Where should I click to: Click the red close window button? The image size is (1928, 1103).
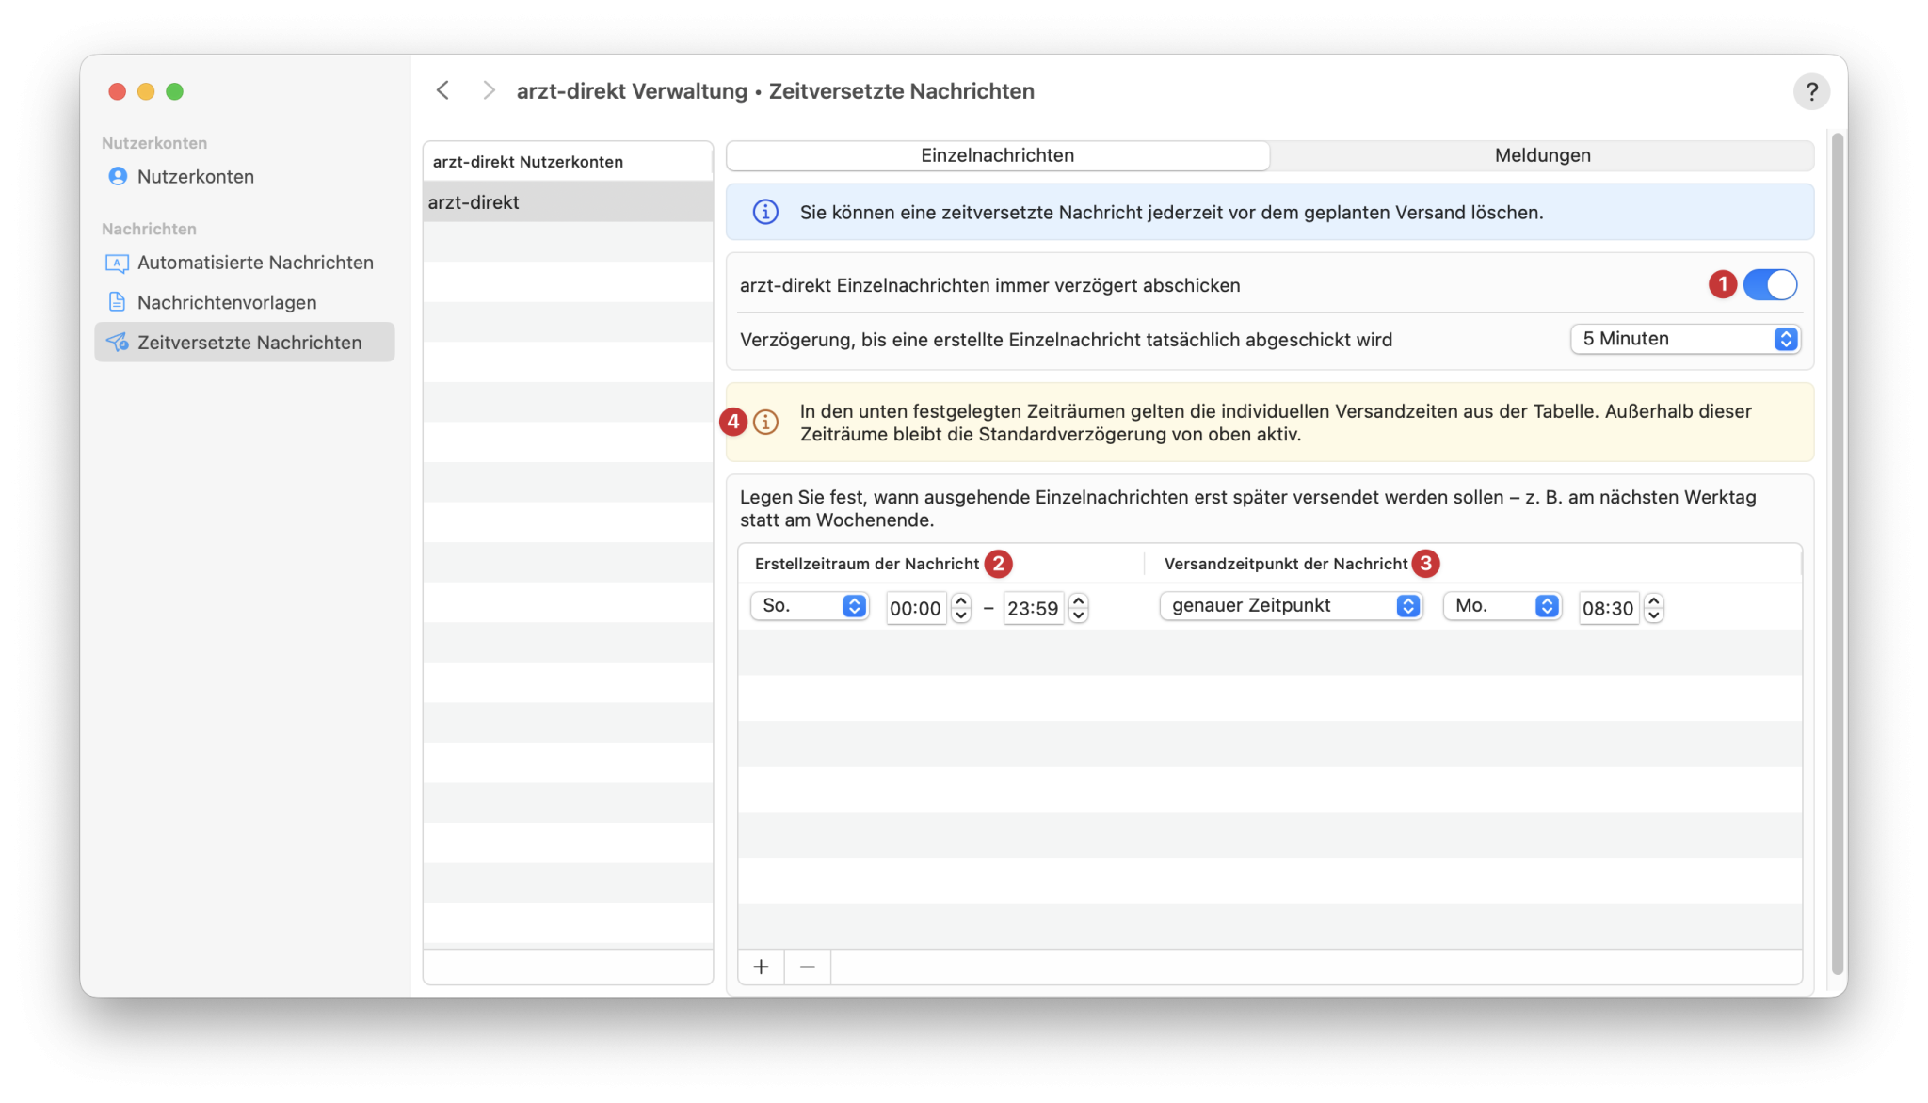click(x=117, y=91)
